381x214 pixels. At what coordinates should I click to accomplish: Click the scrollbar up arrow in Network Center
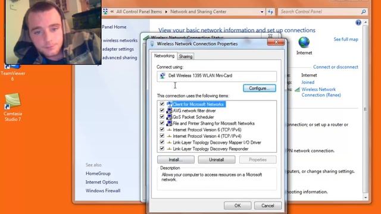click(x=366, y=23)
